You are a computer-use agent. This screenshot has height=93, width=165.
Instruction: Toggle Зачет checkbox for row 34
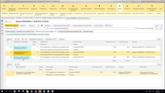pos(33,50)
